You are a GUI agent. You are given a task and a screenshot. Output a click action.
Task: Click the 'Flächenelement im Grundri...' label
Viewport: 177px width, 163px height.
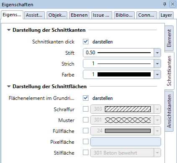pos(41,98)
